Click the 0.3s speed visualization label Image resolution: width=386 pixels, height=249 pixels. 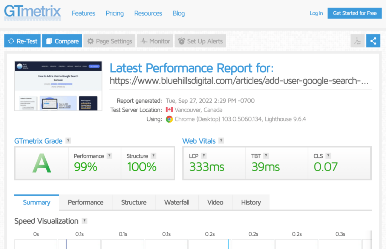[x=340, y=234]
